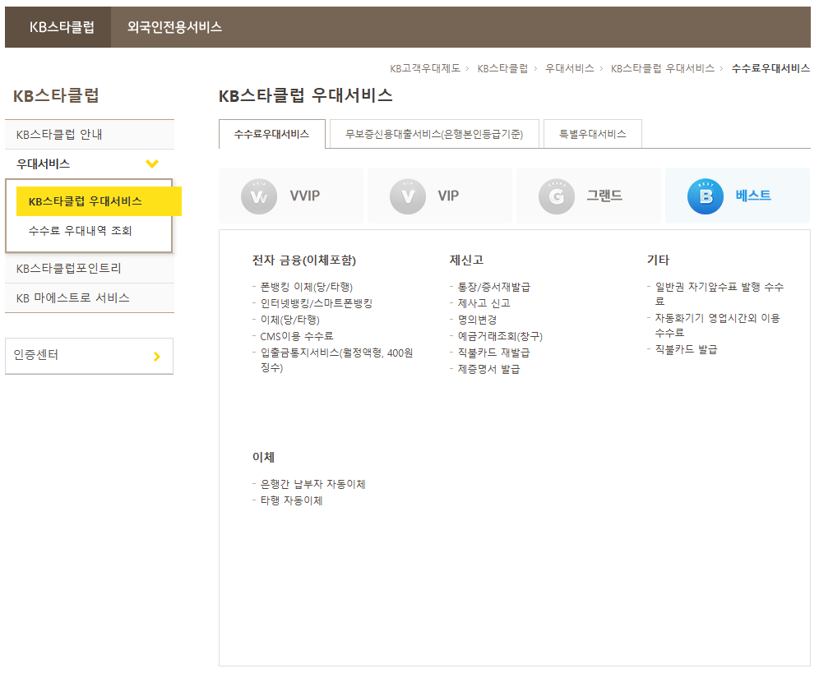Click '타행 자동이체' item
Viewport: 819px width, 673px height.
291,500
